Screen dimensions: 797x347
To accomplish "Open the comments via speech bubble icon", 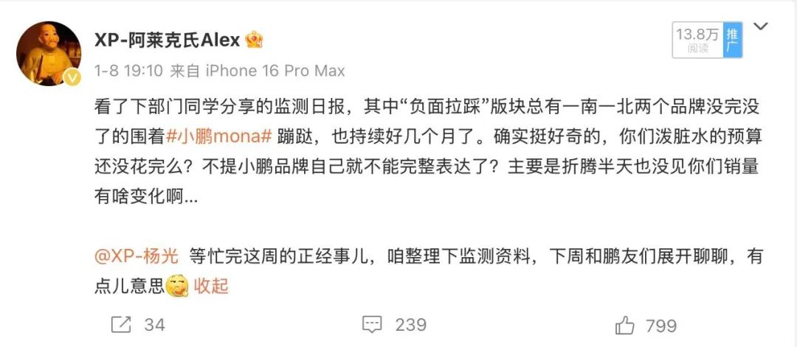I will tap(371, 325).
